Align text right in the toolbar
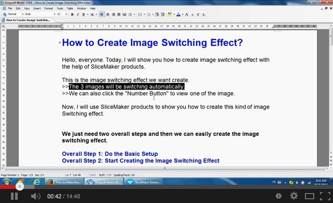The height and width of the screenshot is (203, 333). (x=113, y=15)
